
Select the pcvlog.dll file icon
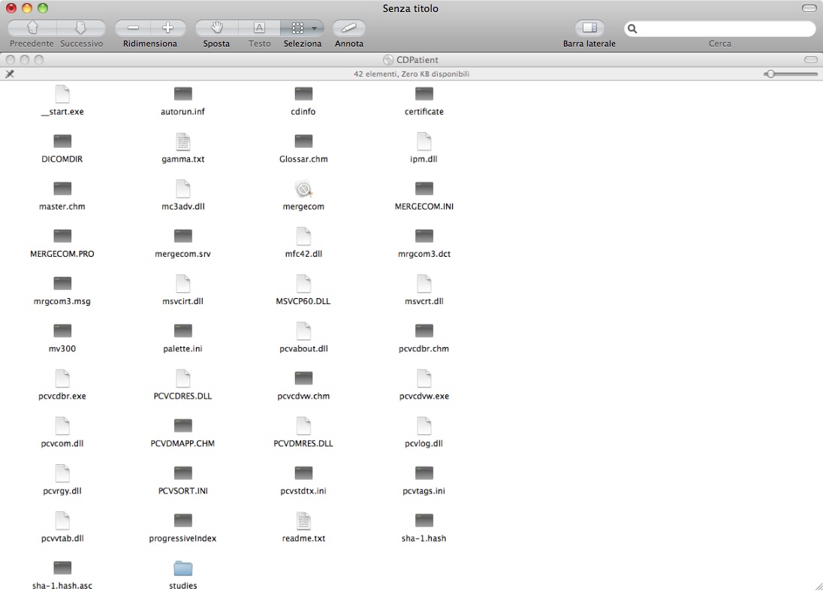coord(424,426)
